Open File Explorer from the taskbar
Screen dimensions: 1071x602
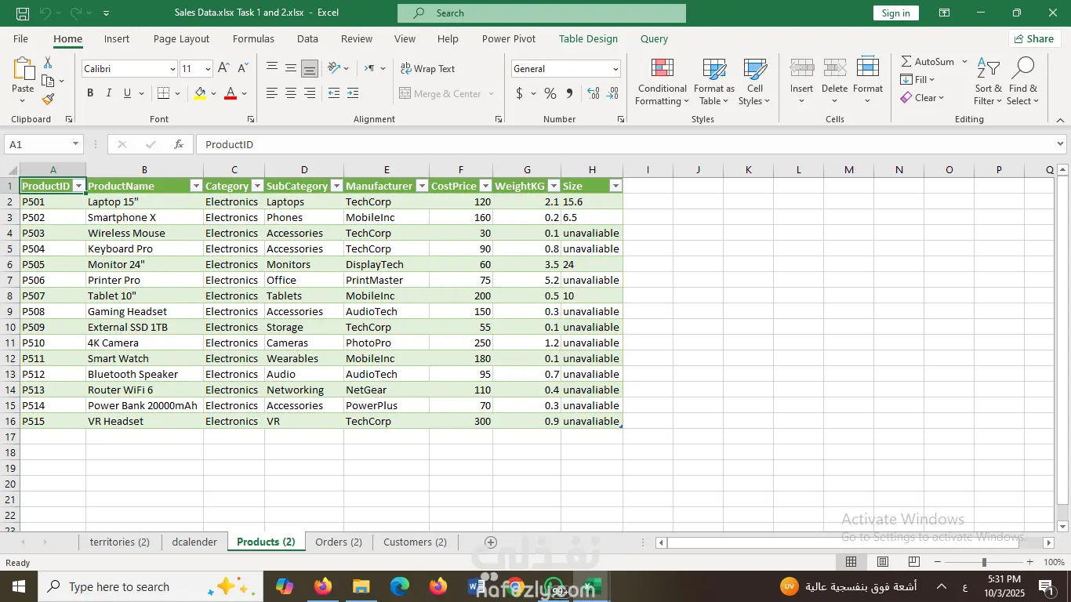coord(361,586)
